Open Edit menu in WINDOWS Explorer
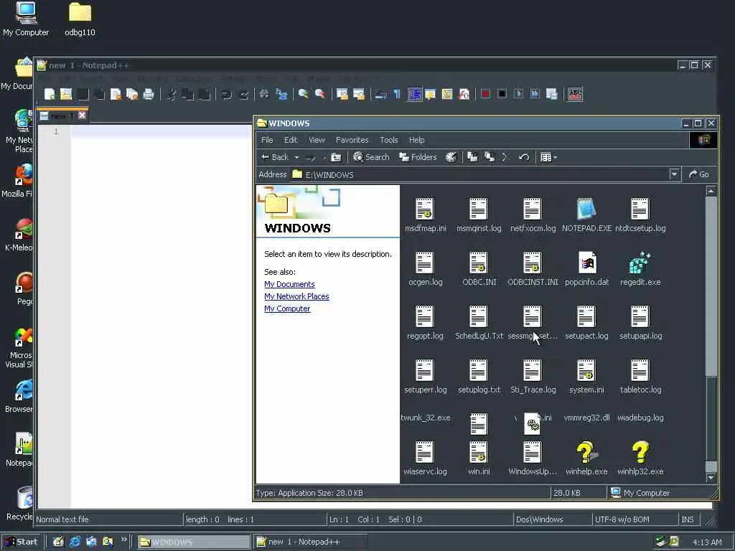This screenshot has width=735, height=551. click(291, 140)
